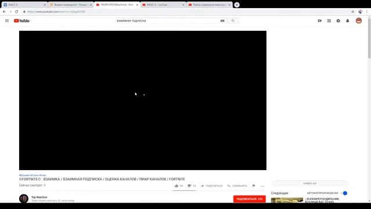
Task: Click the search magnifier button
Action: click(233, 21)
